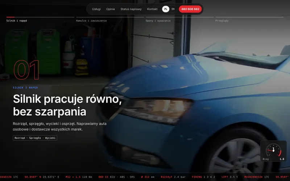Open the Usługi navigation link
Screen dimensions: 290x181
point(96,9)
